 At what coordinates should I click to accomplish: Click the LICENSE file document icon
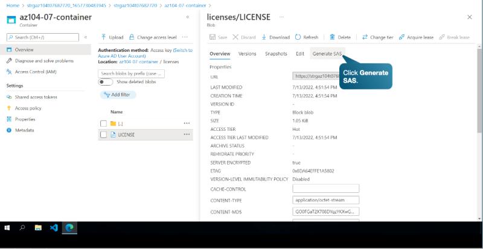(x=113, y=135)
